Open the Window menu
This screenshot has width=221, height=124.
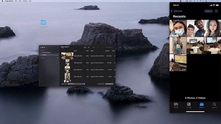point(25,1)
